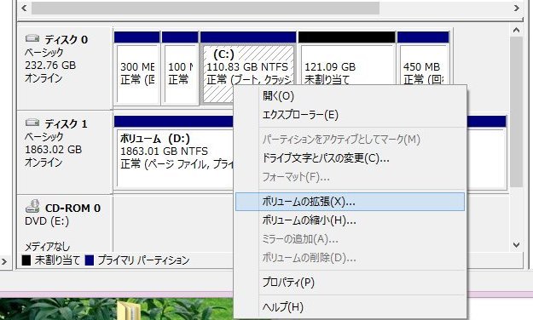Image resolution: width=533 pixels, height=320 pixels.
Task: Click the horizontal scrollbar right arrow
Action: 517,8
